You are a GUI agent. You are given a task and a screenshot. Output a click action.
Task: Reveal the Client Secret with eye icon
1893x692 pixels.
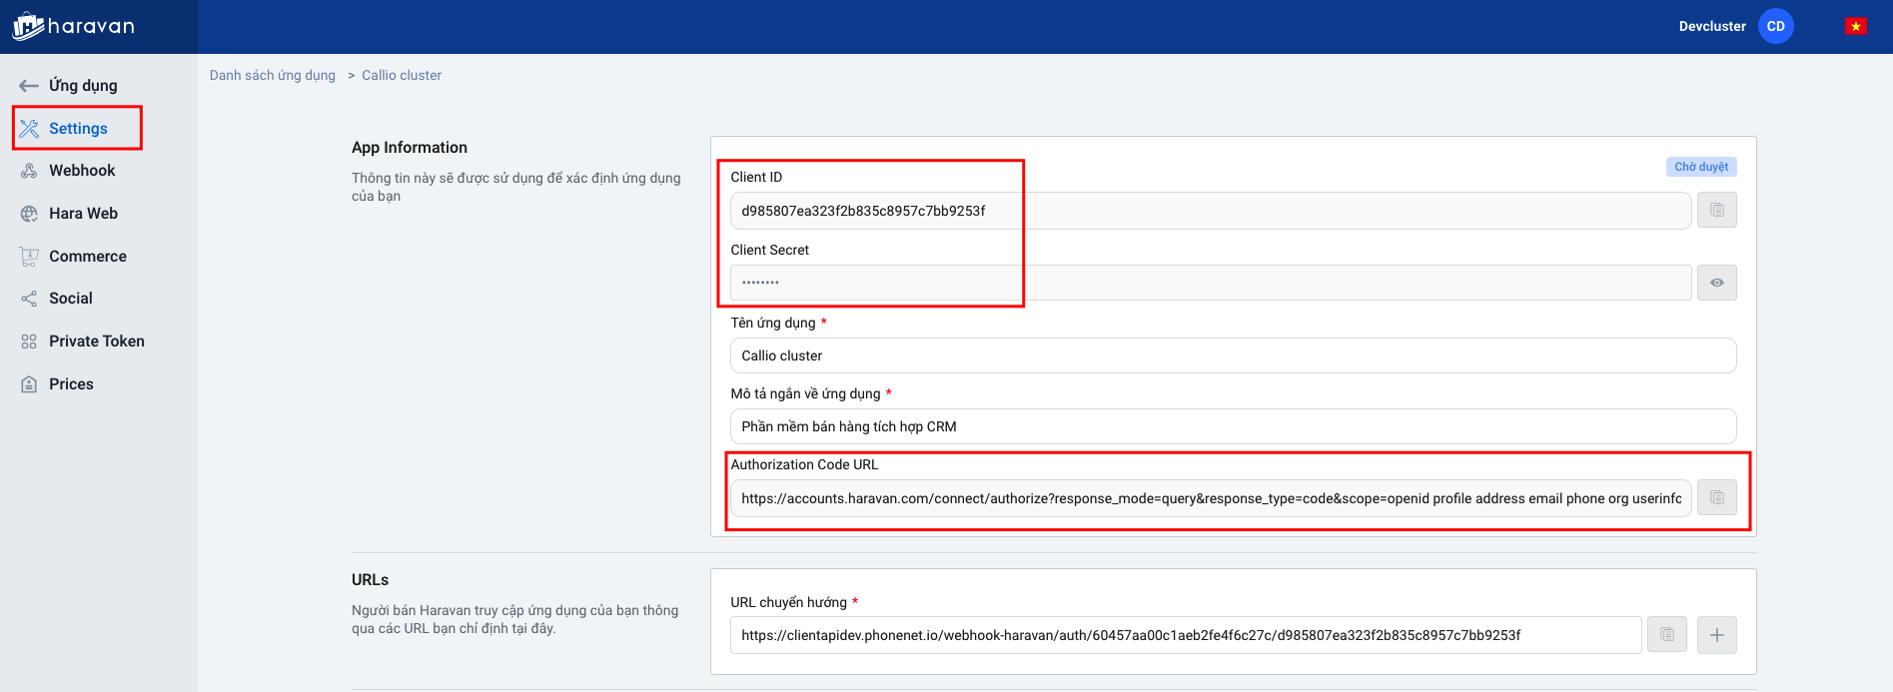pos(1716,283)
